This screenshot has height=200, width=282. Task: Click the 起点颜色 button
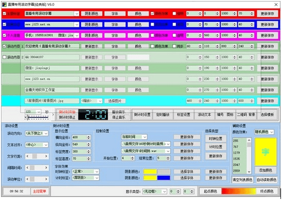click(x=210, y=191)
